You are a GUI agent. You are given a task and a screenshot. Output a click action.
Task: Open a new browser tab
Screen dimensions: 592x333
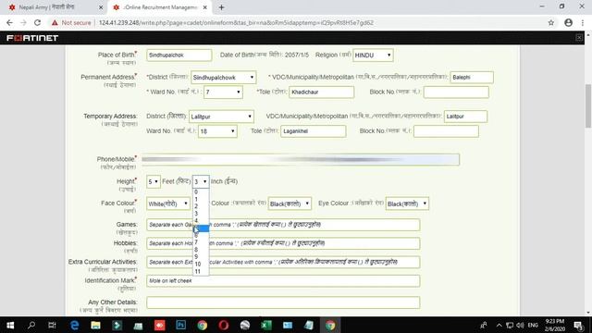click(x=222, y=7)
